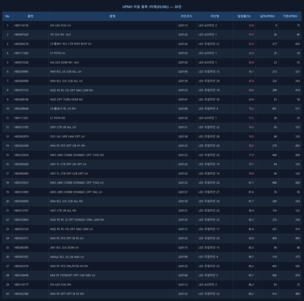
Task: Select product name 'NQ5 PE RC OS OPT NAS LDM LH'
Action: pos(71,229)
